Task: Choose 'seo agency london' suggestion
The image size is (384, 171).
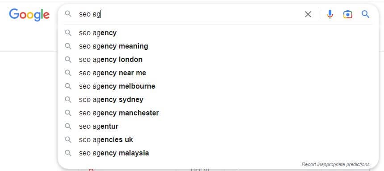Action: click(x=218, y=60)
